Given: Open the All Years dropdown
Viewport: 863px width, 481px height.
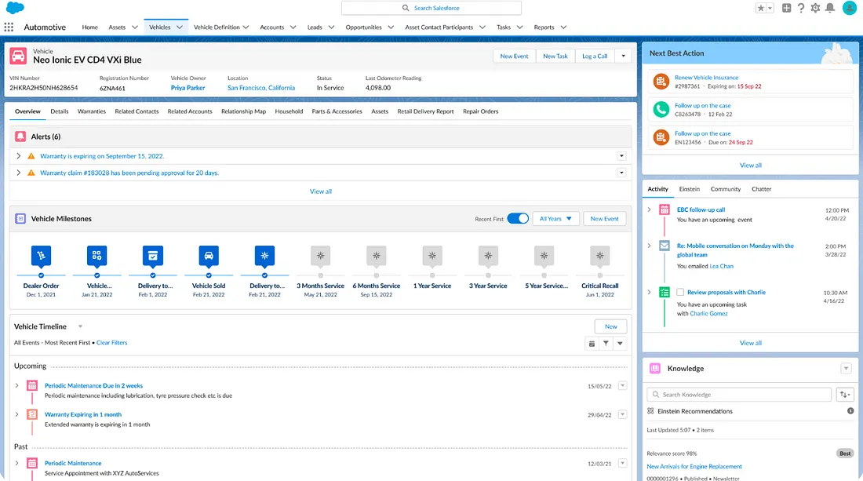Looking at the screenshot, I should coord(555,218).
